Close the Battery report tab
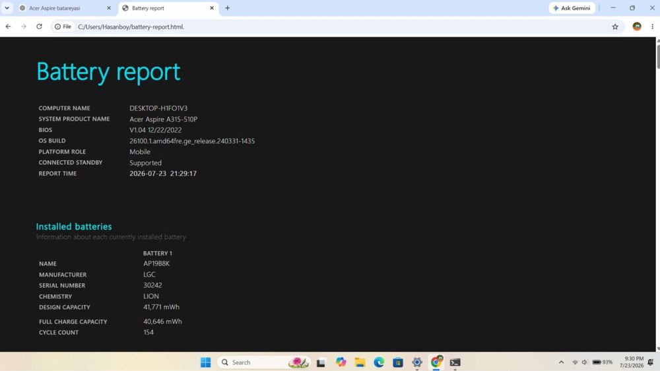Screen dimensions: 660x371 212,8
